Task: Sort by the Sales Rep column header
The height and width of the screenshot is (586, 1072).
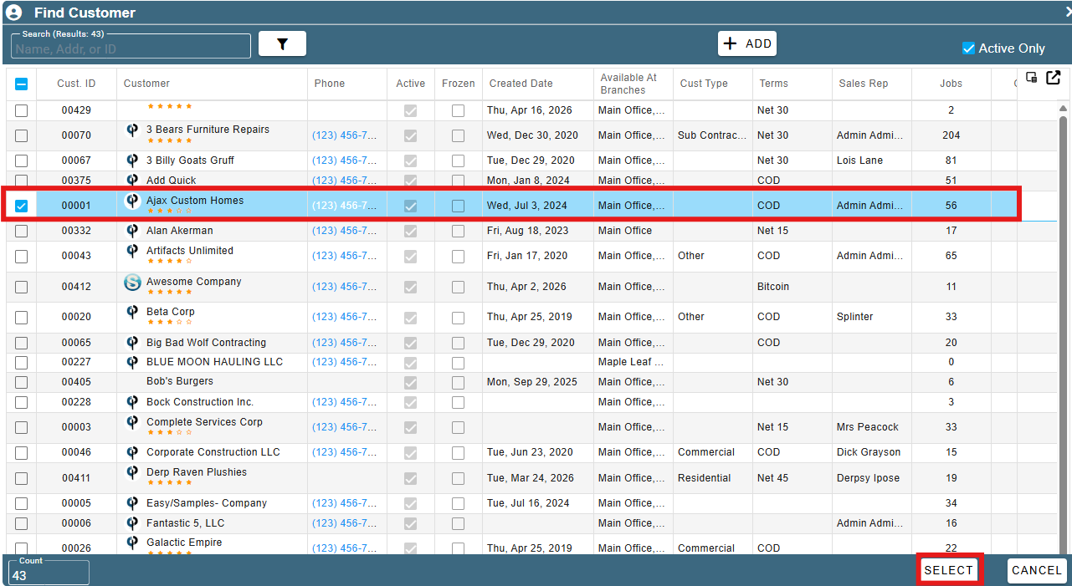Action: pos(863,84)
